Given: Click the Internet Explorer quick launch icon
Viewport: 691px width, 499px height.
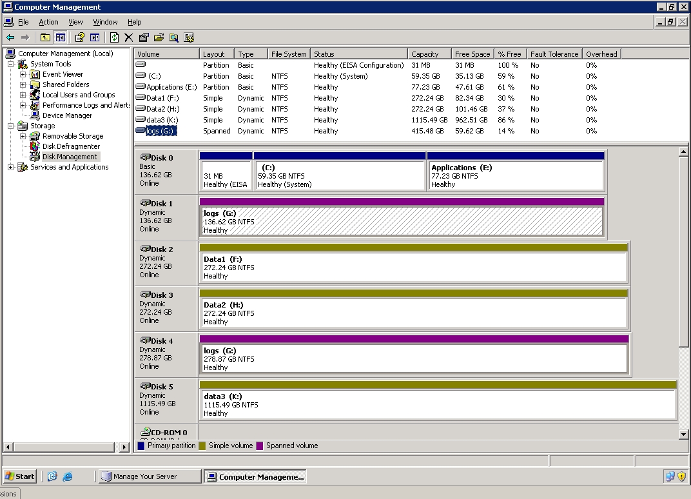Looking at the screenshot, I should 68,476.
